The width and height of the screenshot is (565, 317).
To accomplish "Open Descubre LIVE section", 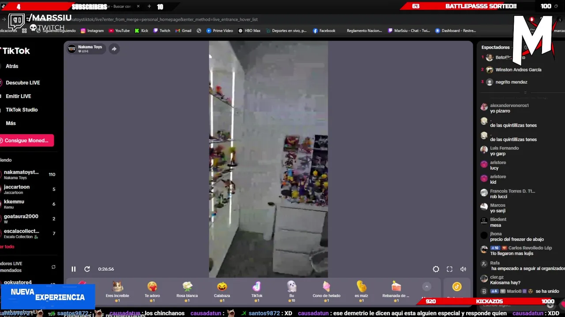I will 23,83.
